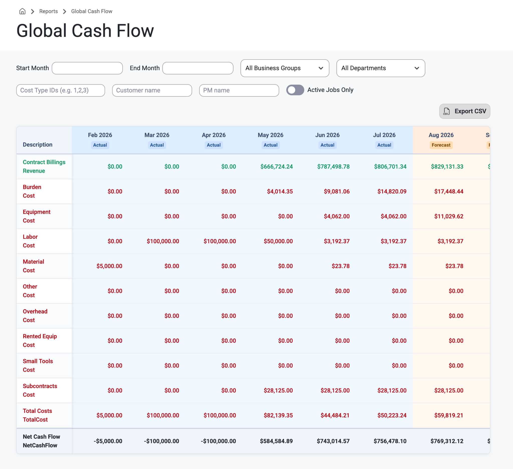Select the Contract Billings Revenue row label
The height and width of the screenshot is (469, 513).
pyautogui.click(x=44, y=166)
